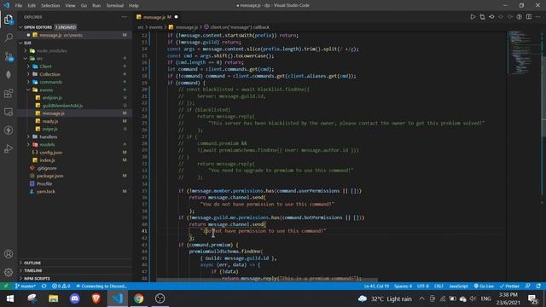Split the editor to the right
Image resolution: width=546 pixels, height=307 pixels.
(x=529, y=17)
